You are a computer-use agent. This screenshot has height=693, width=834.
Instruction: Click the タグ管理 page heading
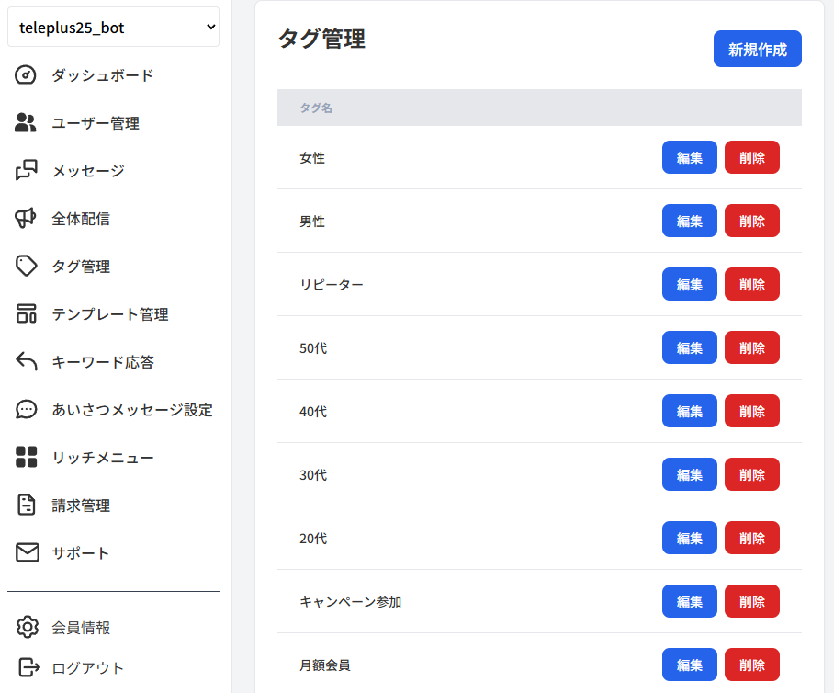point(321,39)
